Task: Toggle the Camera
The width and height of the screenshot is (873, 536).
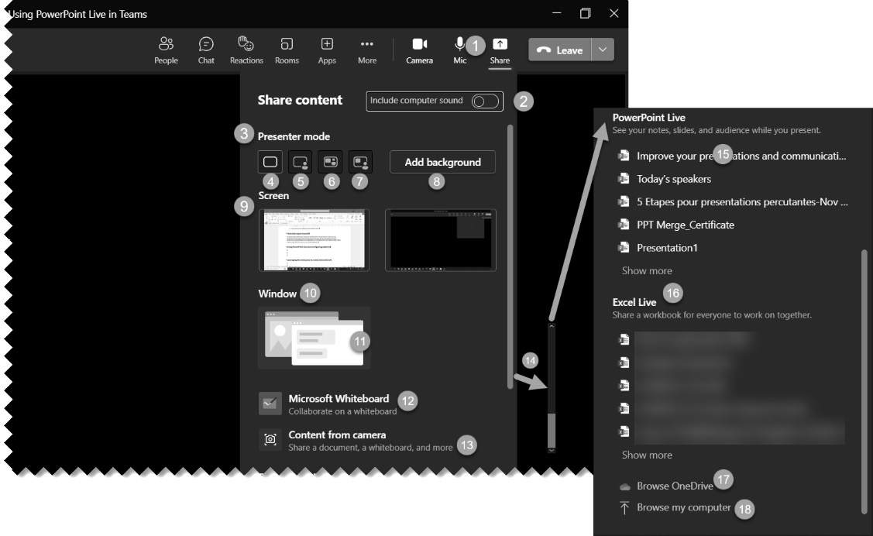Action: click(x=419, y=50)
